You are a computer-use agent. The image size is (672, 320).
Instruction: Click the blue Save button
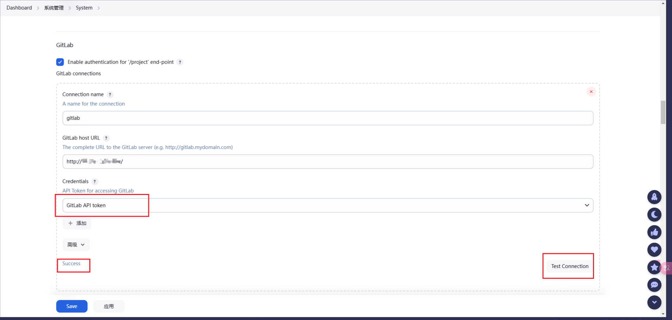[x=72, y=306]
